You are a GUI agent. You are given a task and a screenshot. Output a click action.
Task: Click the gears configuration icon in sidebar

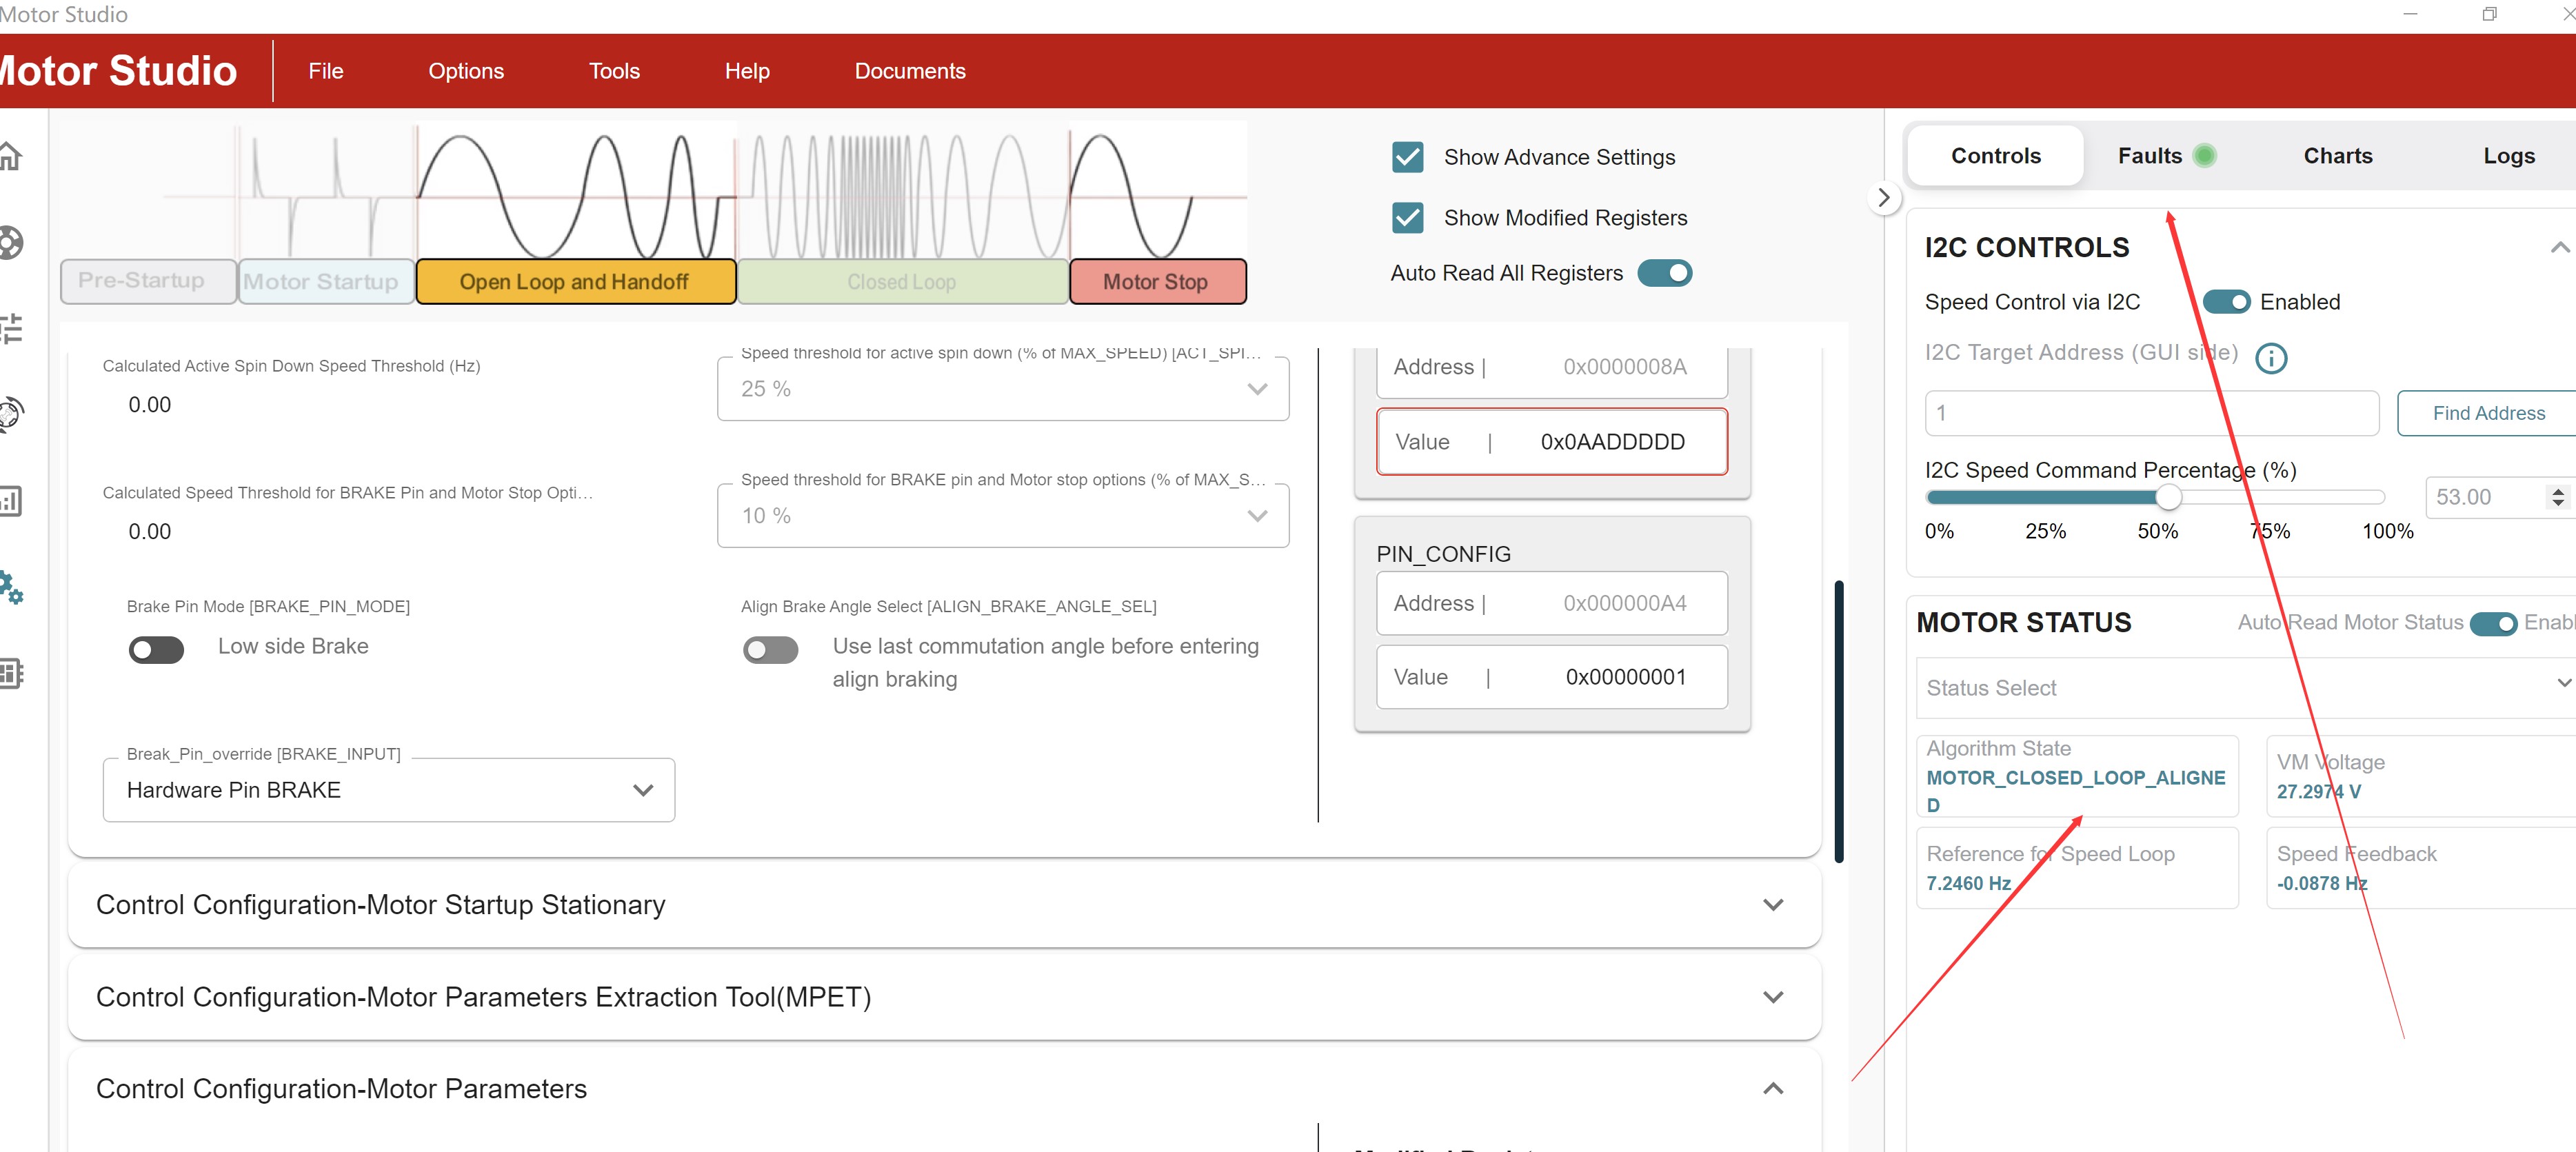[10, 587]
